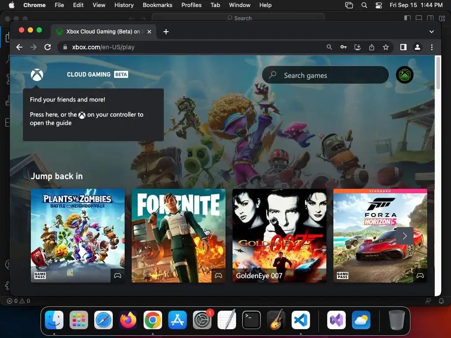Click the zoom magnifier icon in address bar
Viewport: 451px width, 338px height.
click(329, 47)
